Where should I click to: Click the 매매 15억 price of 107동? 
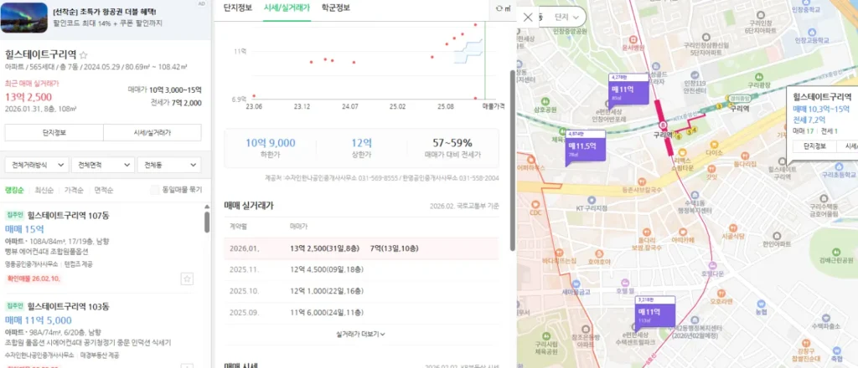24,229
